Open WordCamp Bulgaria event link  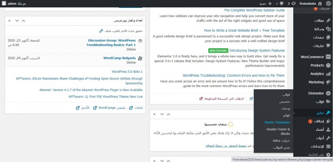(120, 58)
